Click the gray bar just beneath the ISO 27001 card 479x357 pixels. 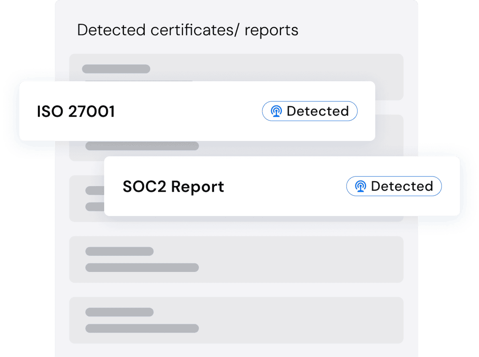142,146
